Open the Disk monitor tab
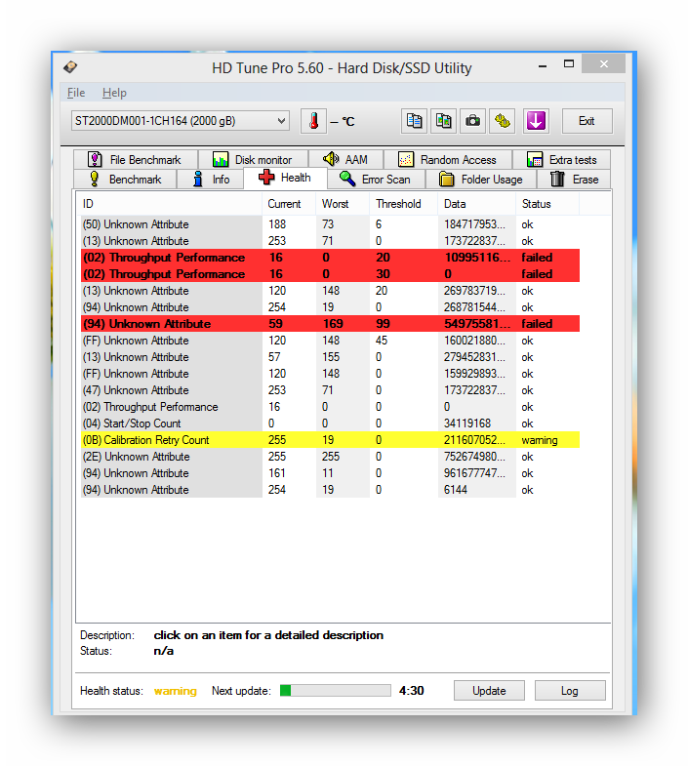 pyautogui.click(x=252, y=160)
